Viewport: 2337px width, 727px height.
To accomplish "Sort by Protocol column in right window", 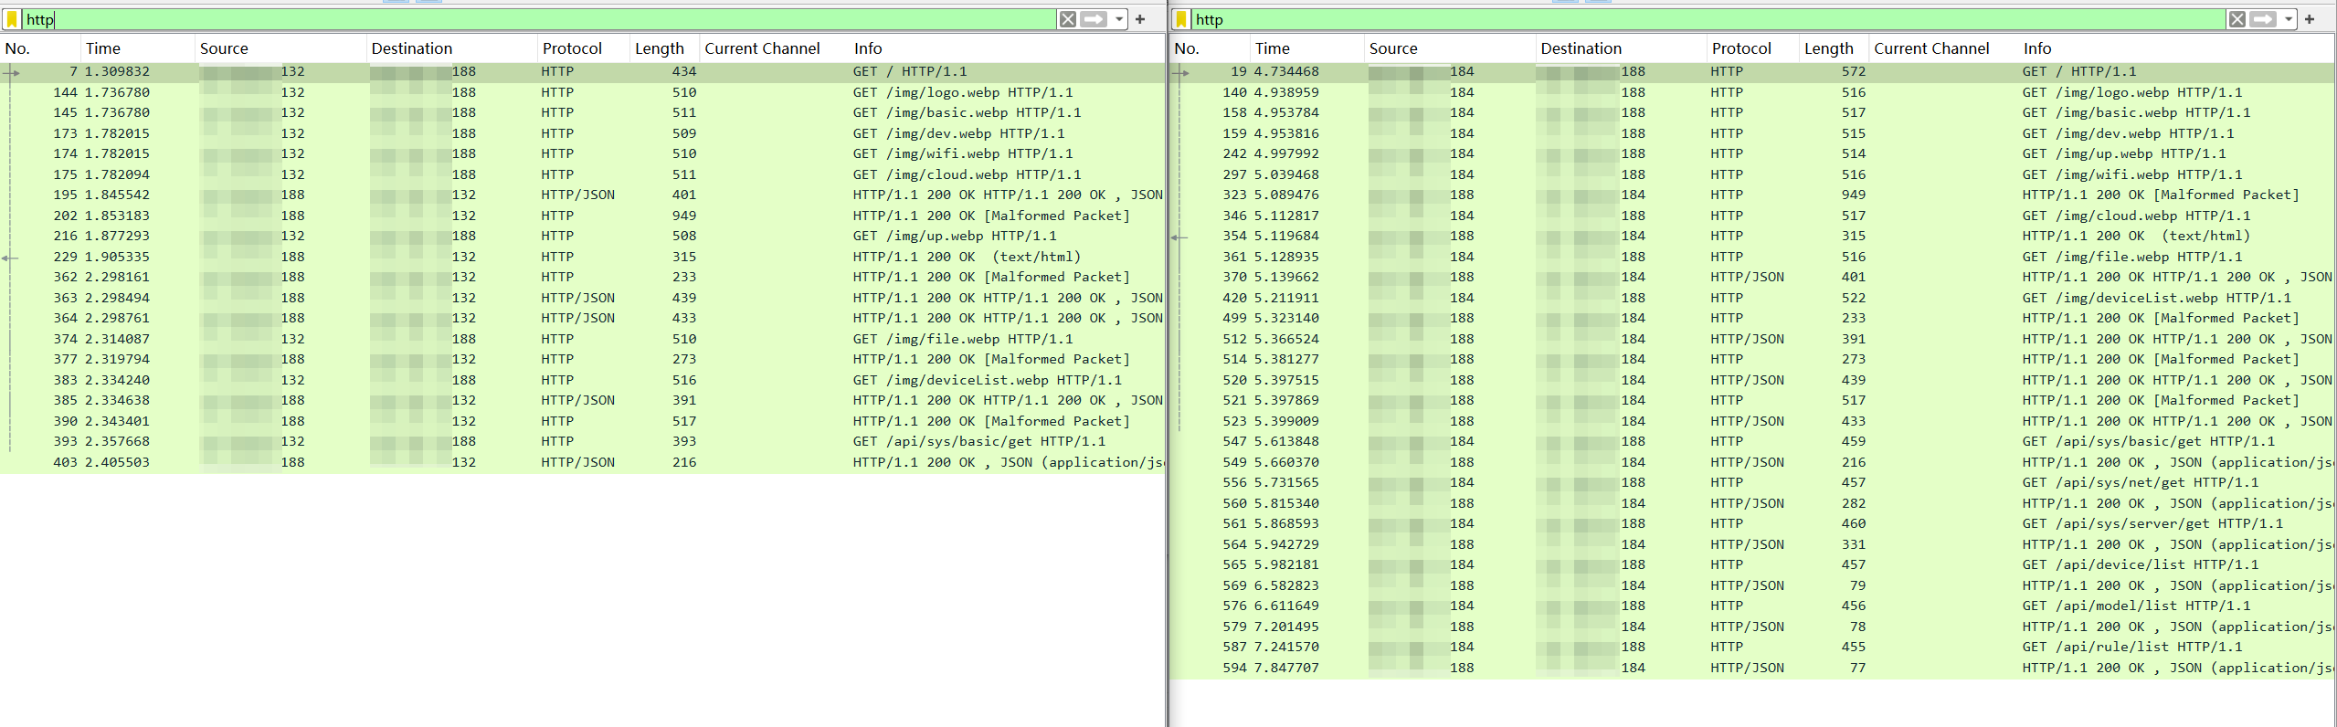I will [x=1740, y=48].
